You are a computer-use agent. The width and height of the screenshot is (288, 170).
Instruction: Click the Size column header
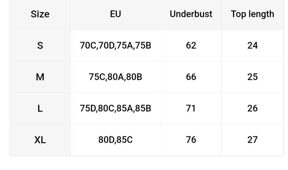click(x=40, y=14)
